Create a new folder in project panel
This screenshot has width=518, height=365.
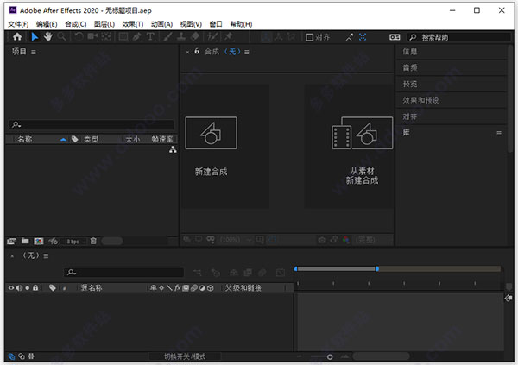pos(25,241)
